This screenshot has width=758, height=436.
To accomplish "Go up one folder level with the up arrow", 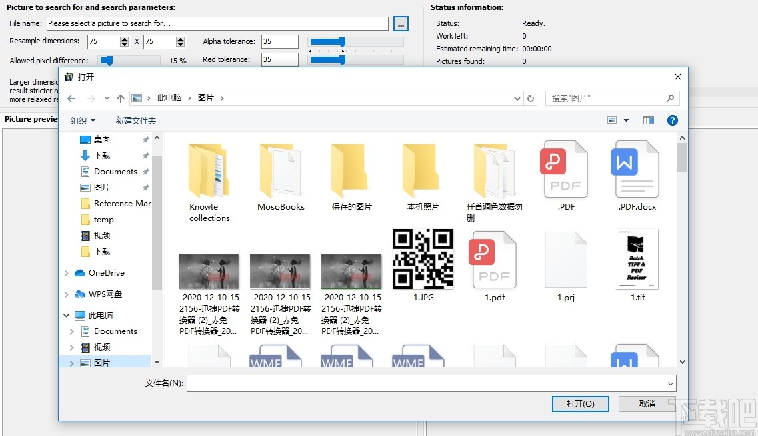I will point(121,98).
